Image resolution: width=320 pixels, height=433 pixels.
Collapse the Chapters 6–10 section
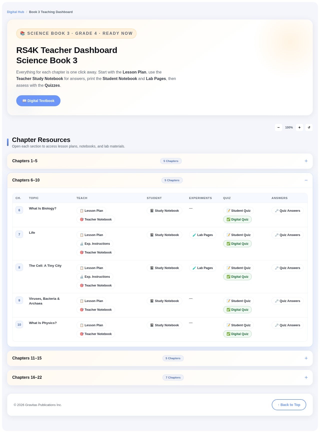pyautogui.click(x=160, y=180)
